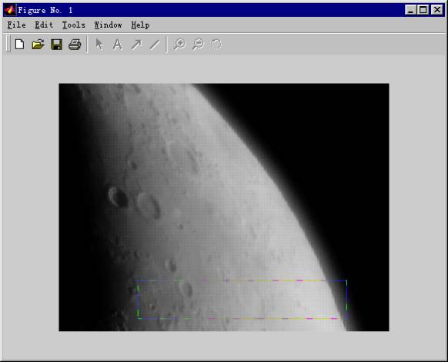Viewport: 448px width, 362px height.
Task: Open a file with the folder icon
Action: (38, 45)
